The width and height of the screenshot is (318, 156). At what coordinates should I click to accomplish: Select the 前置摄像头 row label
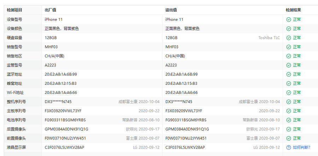click(16, 138)
